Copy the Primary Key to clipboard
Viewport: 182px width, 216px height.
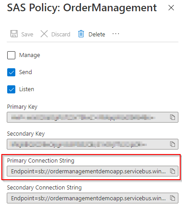173,117
